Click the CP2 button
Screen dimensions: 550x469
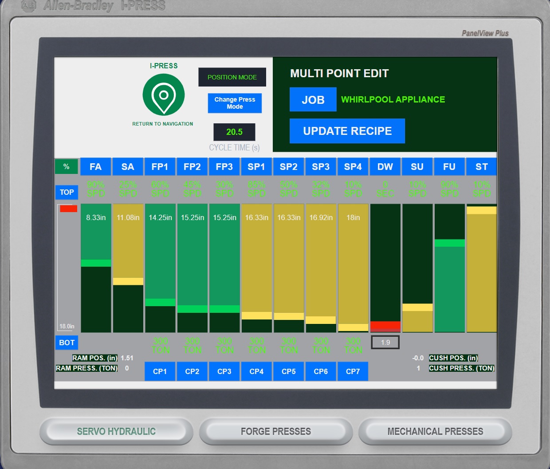pyautogui.click(x=192, y=371)
